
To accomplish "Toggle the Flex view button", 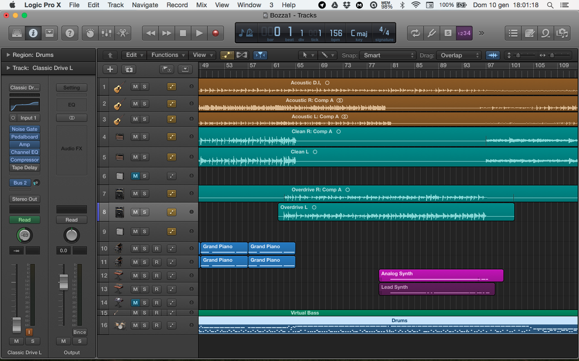I will (242, 55).
